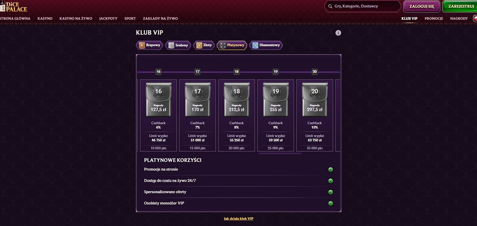Select the Platynowy VIP tier tab
Image resolution: width=477 pixels, height=226 pixels.
coord(232,45)
